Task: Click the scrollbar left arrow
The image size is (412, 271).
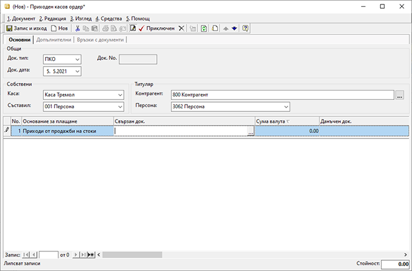Action: 99,255
